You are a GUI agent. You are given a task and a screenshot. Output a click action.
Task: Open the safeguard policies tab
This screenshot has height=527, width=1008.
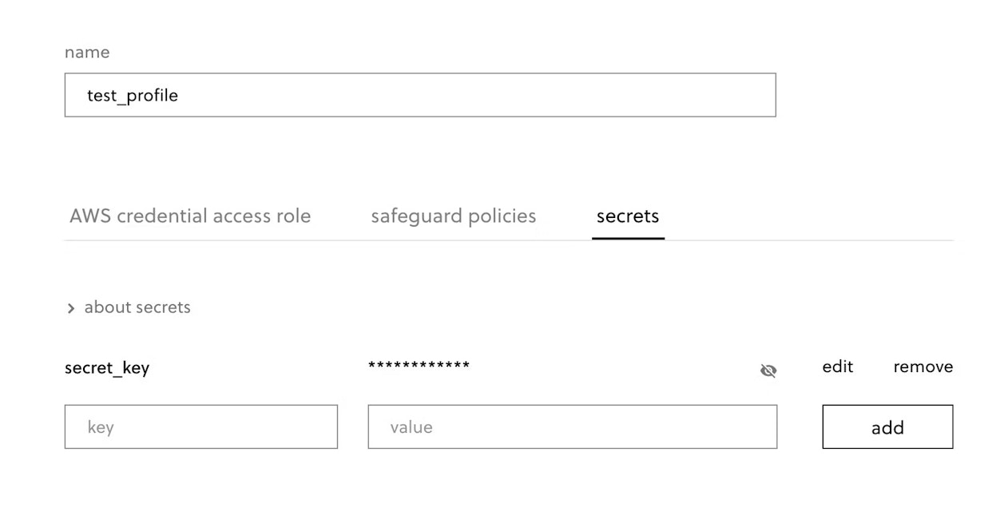tap(453, 216)
